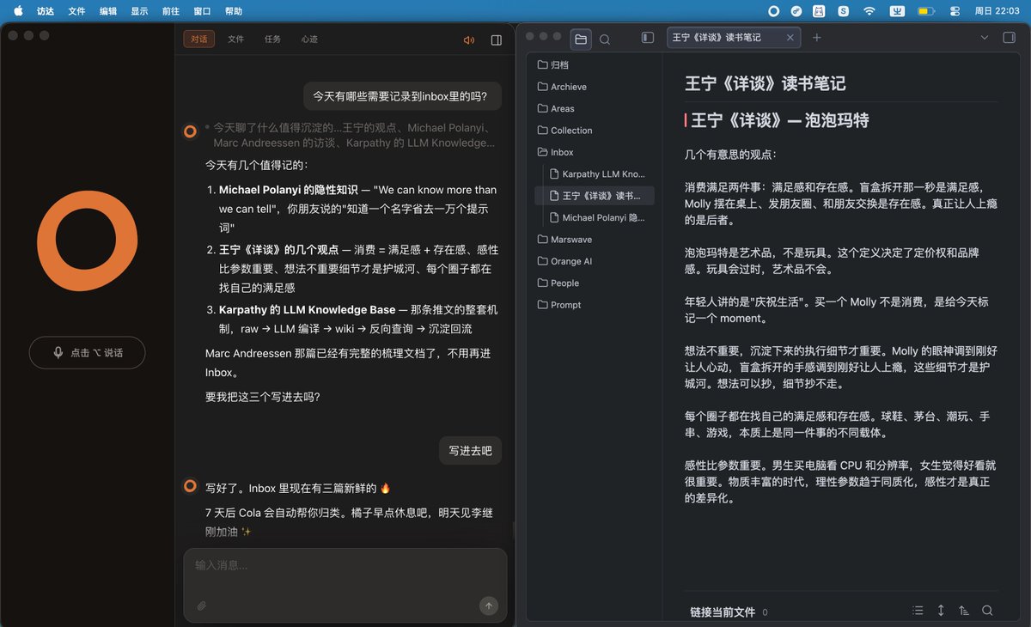Open Control Center
1031x627 pixels.
(x=955, y=11)
